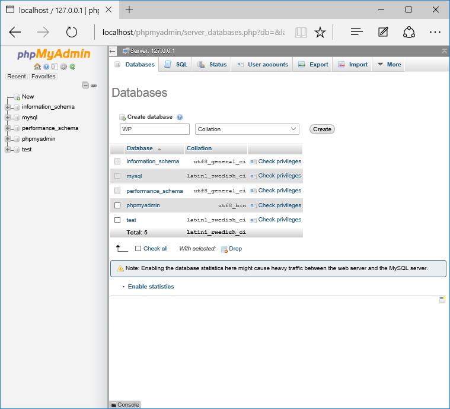This screenshot has width=450, height=409.
Task: Open the browser reading view icon
Action: (x=301, y=32)
